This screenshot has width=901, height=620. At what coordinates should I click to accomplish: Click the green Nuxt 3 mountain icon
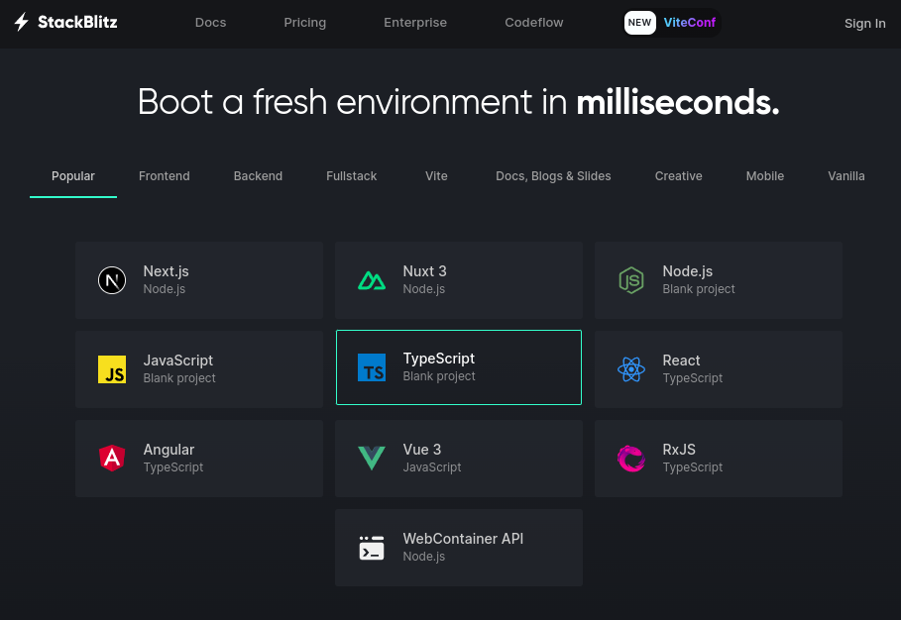click(372, 280)
